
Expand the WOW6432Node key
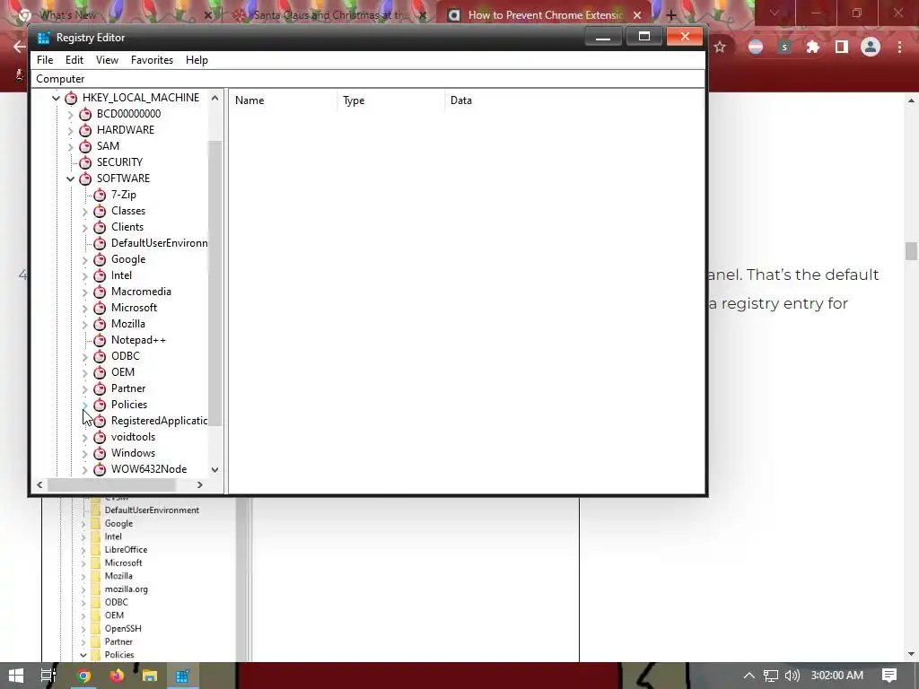click(x=85, y=469)
